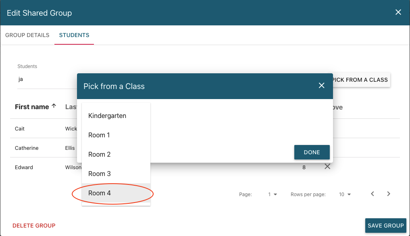Select Room 3 class option
The width and height of the screenshot is (410, 236).
point(99,174)
